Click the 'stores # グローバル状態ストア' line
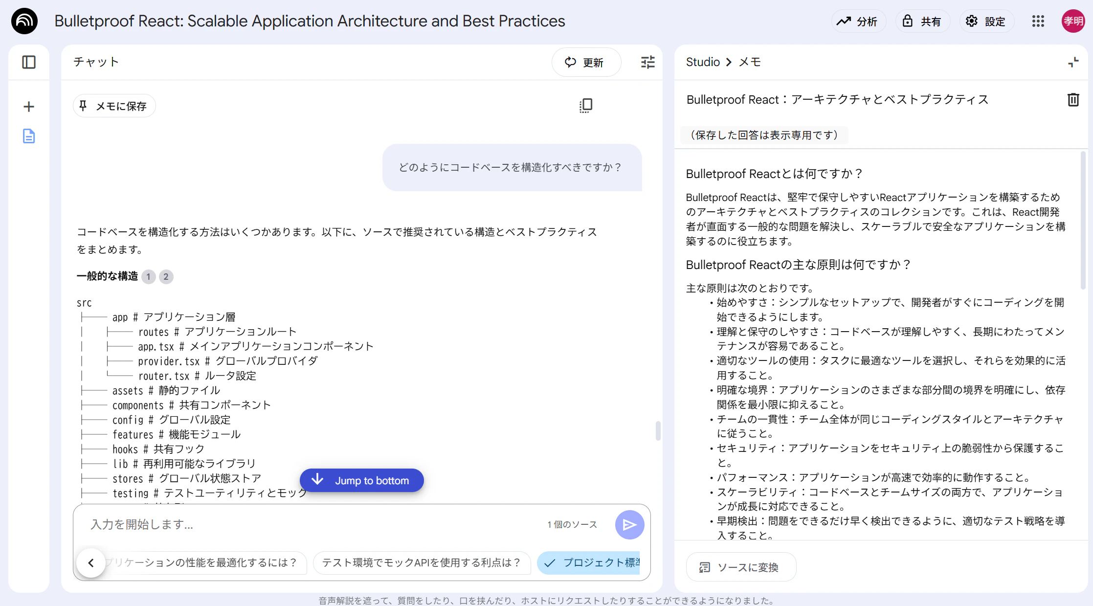 (x=187, y=479)
